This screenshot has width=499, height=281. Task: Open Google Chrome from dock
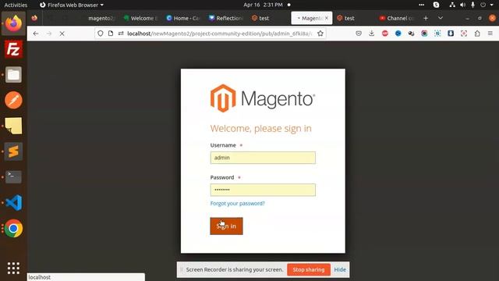pyautogui.click(x=13, y=229)
